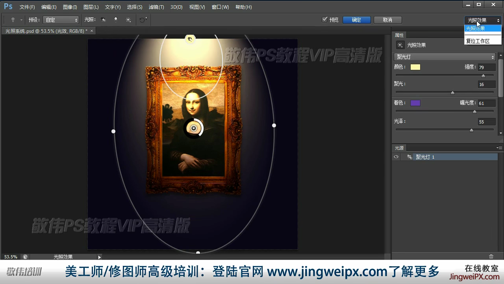The height and width of the screenshot is (284, 504).
Task: Open the 图层(L) menu
Action: [x=91, y=7]
